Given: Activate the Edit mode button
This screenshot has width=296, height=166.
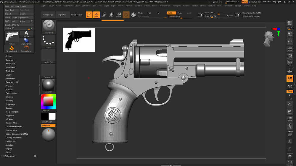Looking at the screenshot, I should [x=89, y=15].
